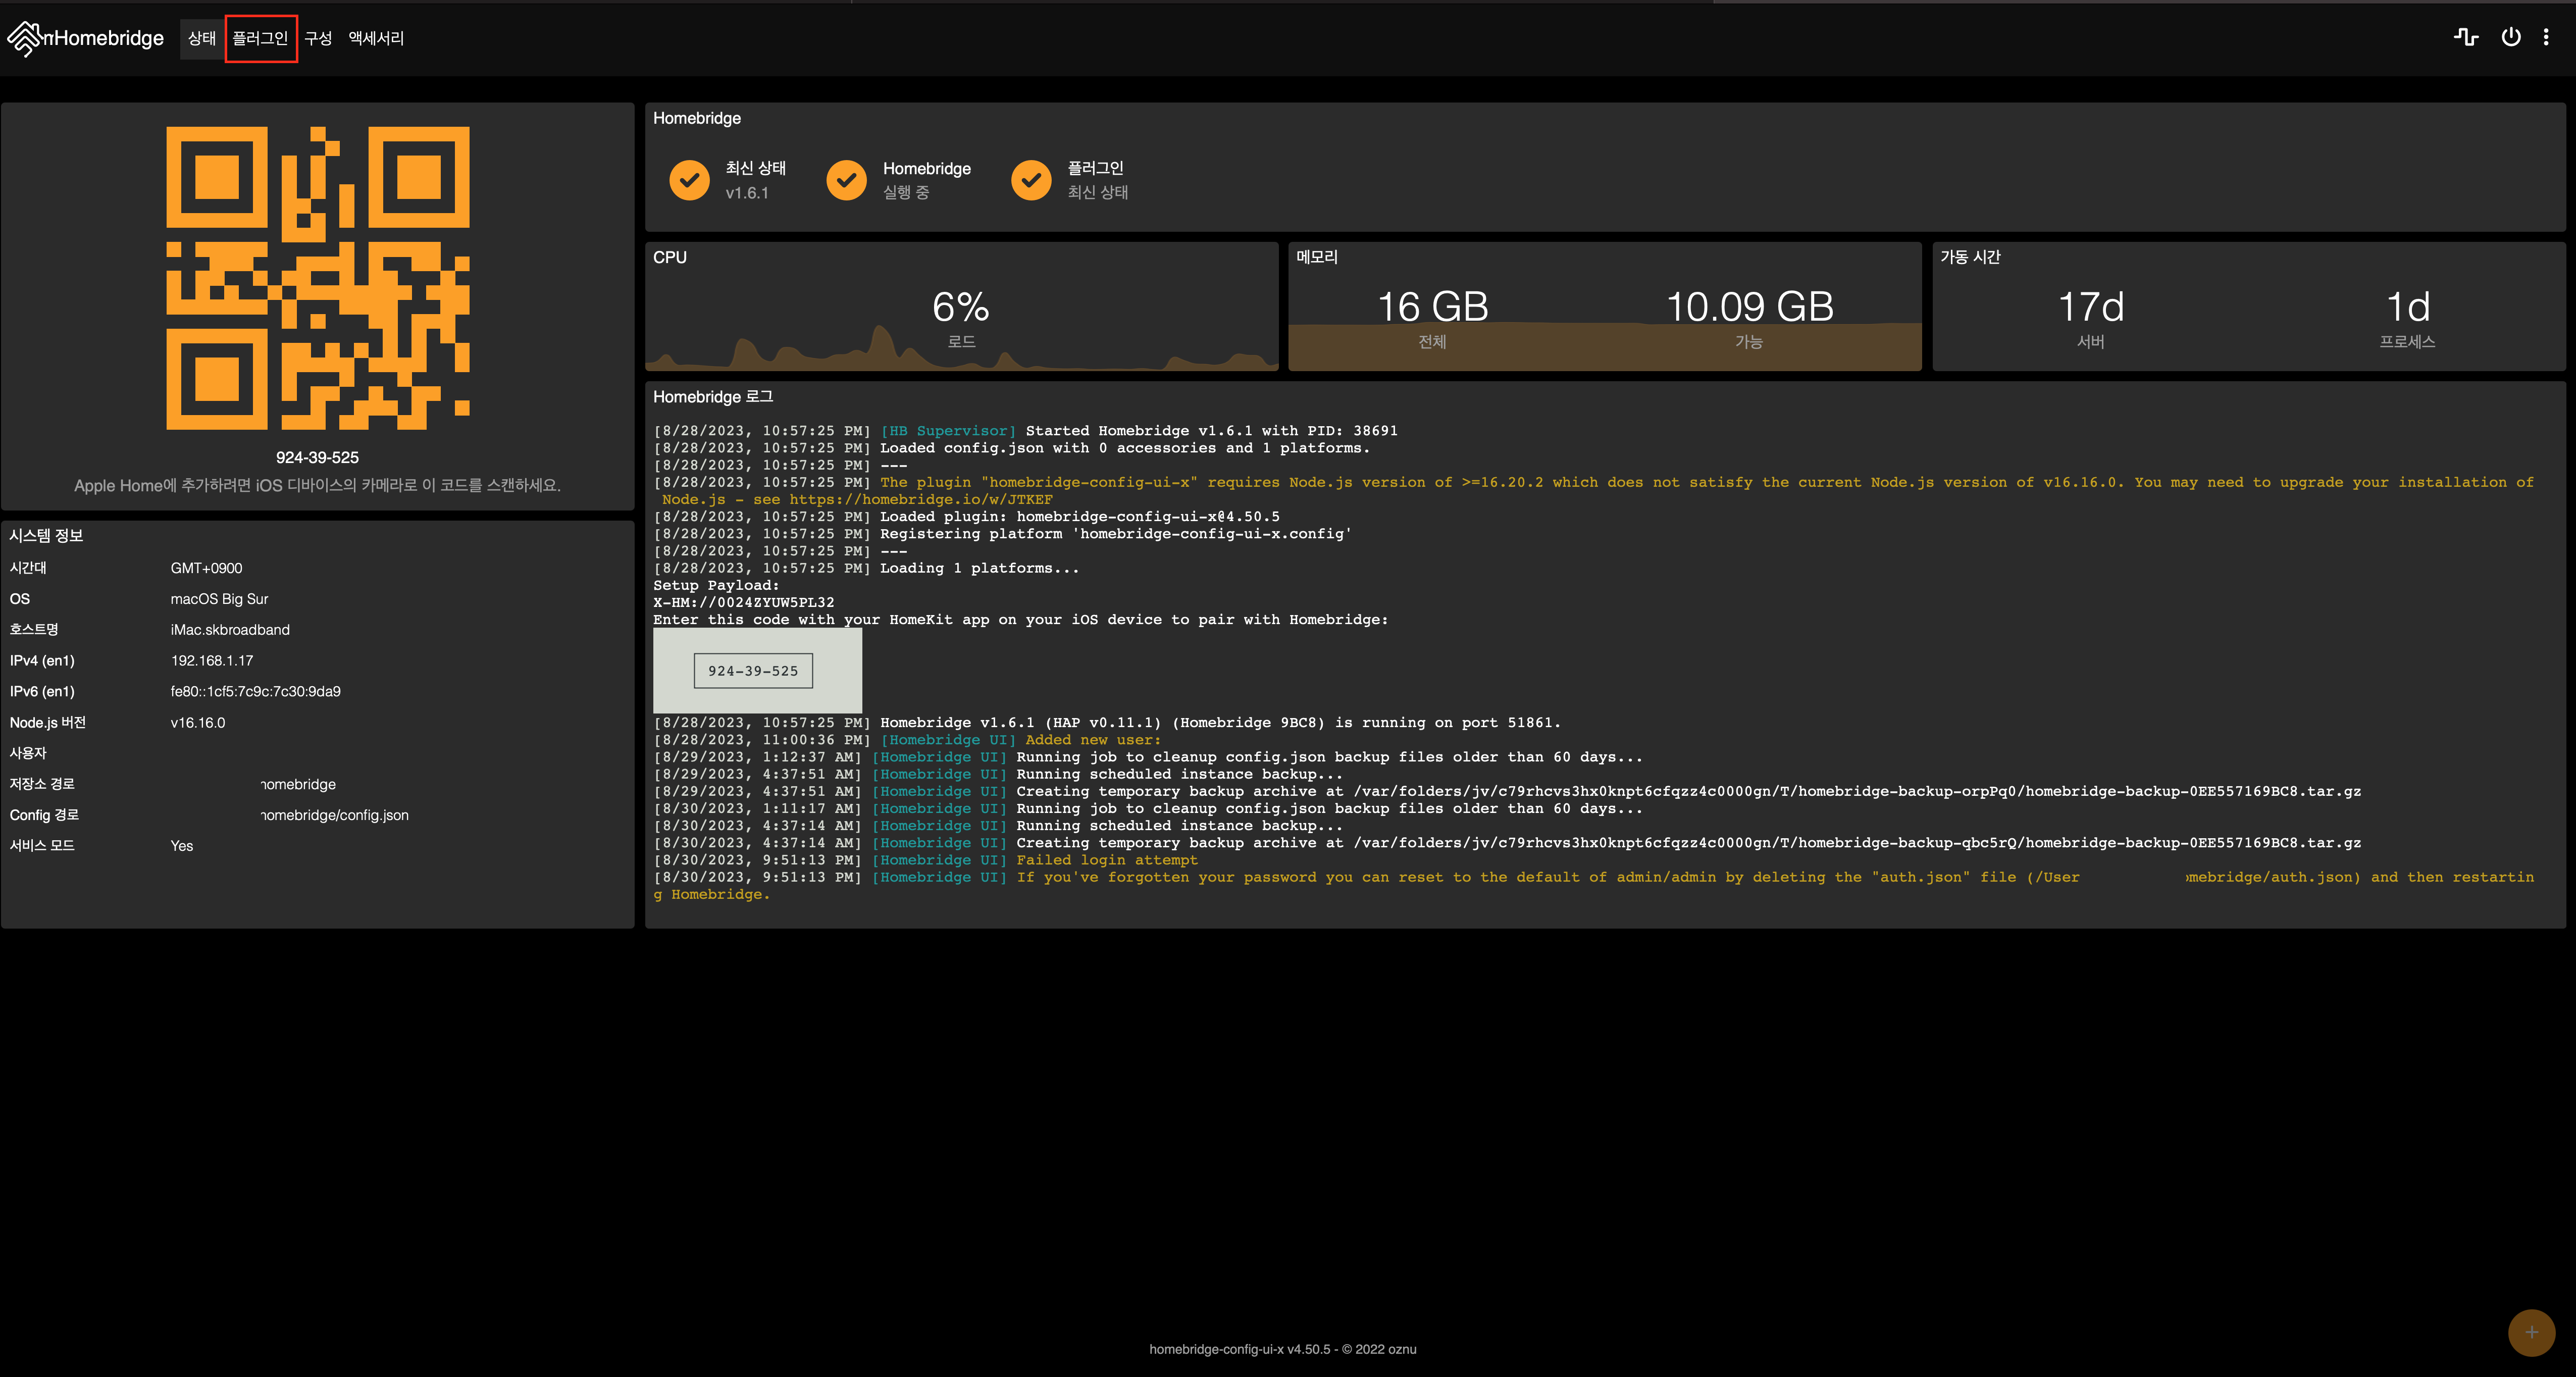Click the Homebridge 실행 중 checkmark icon
2576x1377 pixels.
pyautogui.click(x=846, y=180)
